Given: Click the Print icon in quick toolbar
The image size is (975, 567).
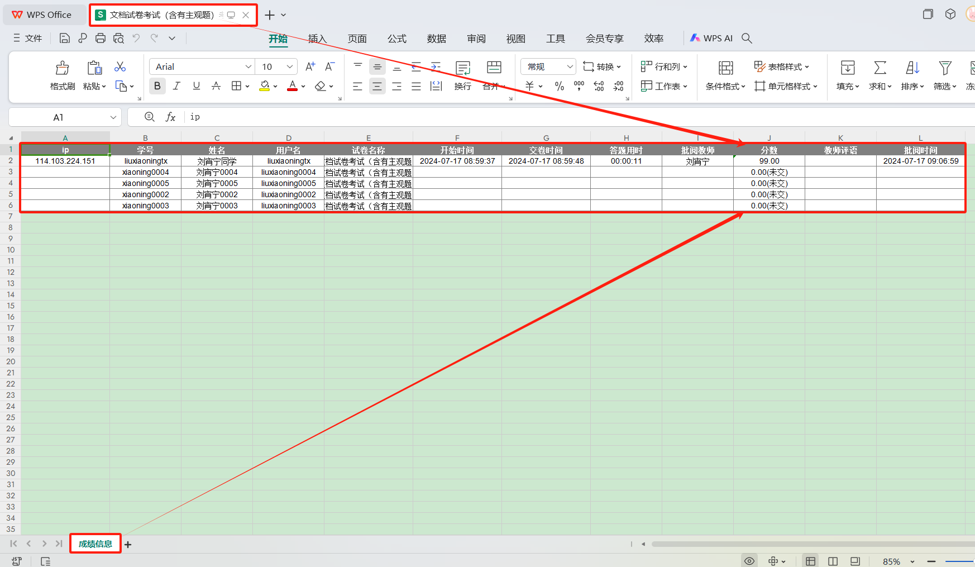Looking at the screenshot, I should (101, 39).
